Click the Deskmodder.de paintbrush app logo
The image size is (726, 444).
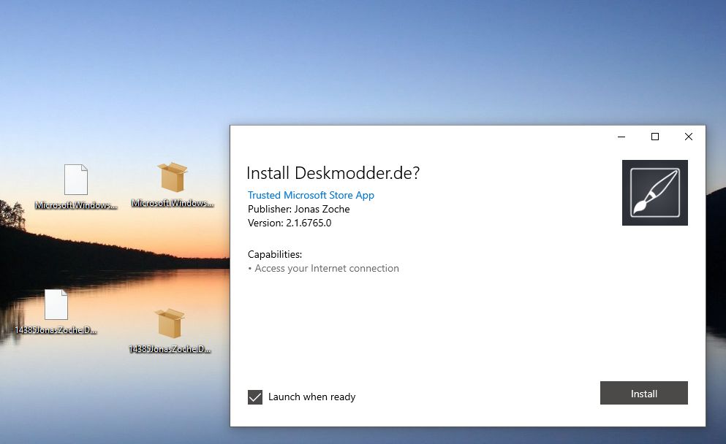654,193
